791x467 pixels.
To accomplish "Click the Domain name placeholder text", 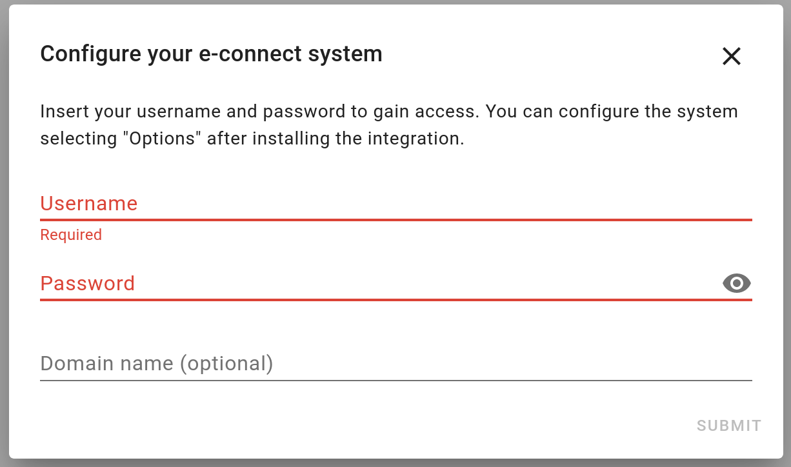I will pos(156,363).
